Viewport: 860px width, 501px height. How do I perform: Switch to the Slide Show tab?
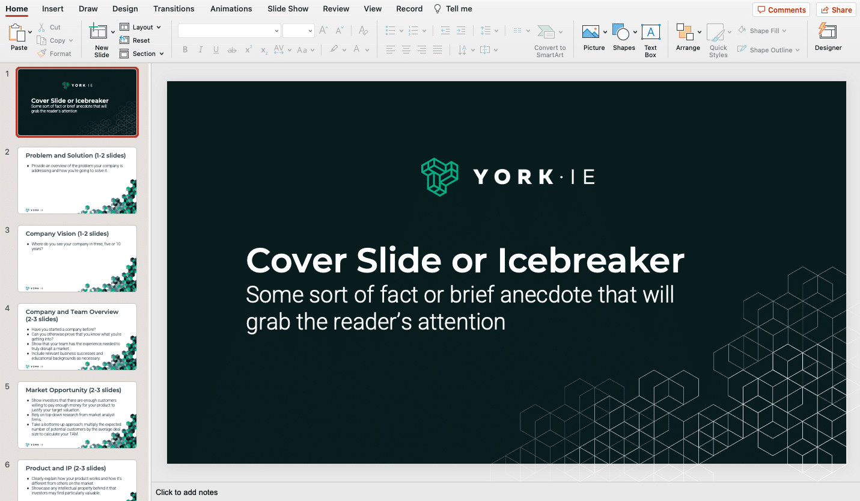click(288, 8)
